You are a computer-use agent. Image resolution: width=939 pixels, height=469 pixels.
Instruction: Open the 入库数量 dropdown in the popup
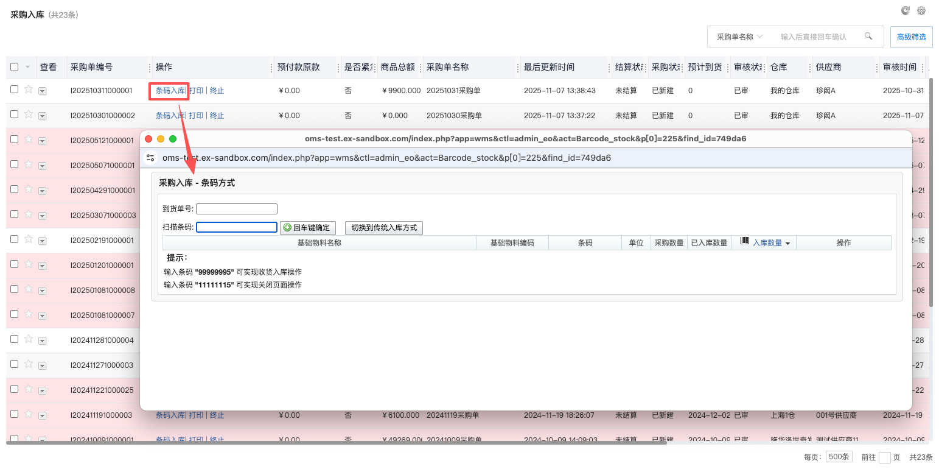787,243
